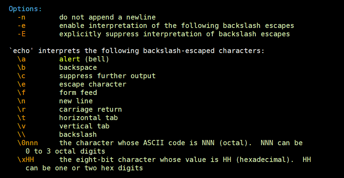Select the \f form feed code
This screenshot has width=344, height=178.
coord(21,93)
